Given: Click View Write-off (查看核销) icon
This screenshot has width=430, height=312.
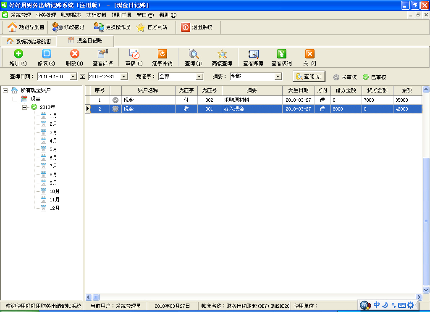Looking at the screenshot, I should [281, 54].
